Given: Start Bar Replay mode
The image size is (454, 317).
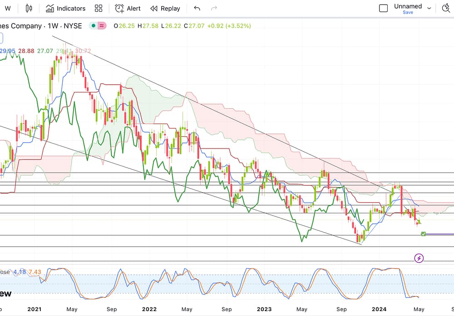Looking at the screenshot, I should 165,8.
